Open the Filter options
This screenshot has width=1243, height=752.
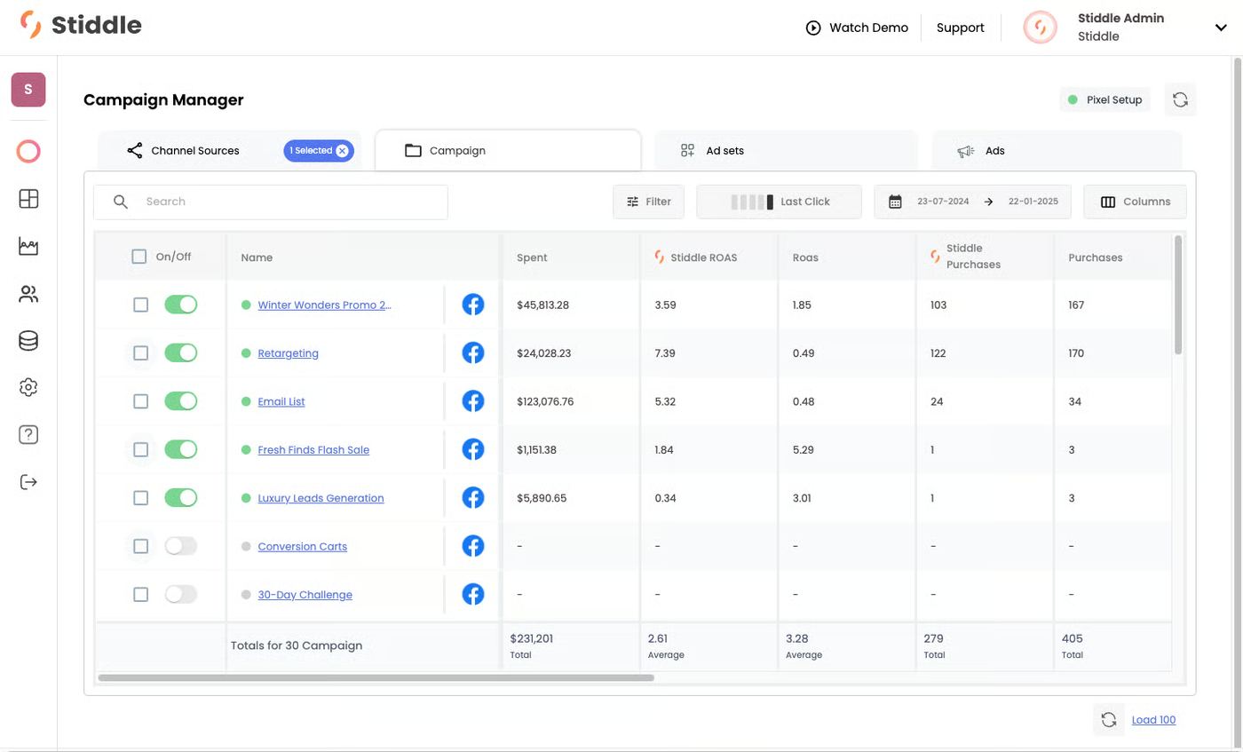pyautogui.click(x=648, y=202)
